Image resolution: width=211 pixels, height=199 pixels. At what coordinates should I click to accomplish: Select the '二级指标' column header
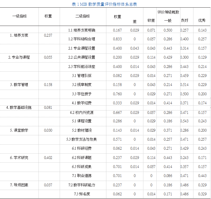[83, 16]
